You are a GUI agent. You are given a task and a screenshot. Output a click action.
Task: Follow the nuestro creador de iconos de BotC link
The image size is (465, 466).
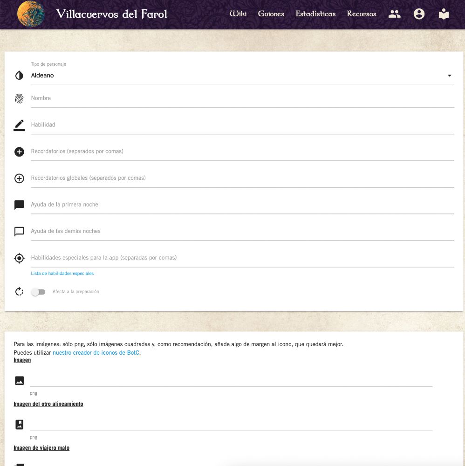[x=96, y=352]
